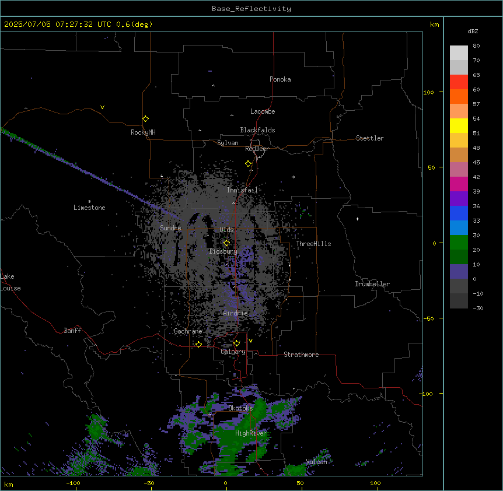This screenshot has width=503, height=491.
Task: Select the 50 tick label on right axis
Action: (x=431, y=167)
